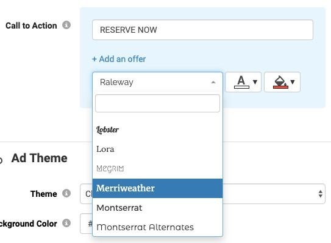This screenshot has width=331, height=243.
Task: Click the font search box
Action: pyautogui.click(x=157, y=103)
